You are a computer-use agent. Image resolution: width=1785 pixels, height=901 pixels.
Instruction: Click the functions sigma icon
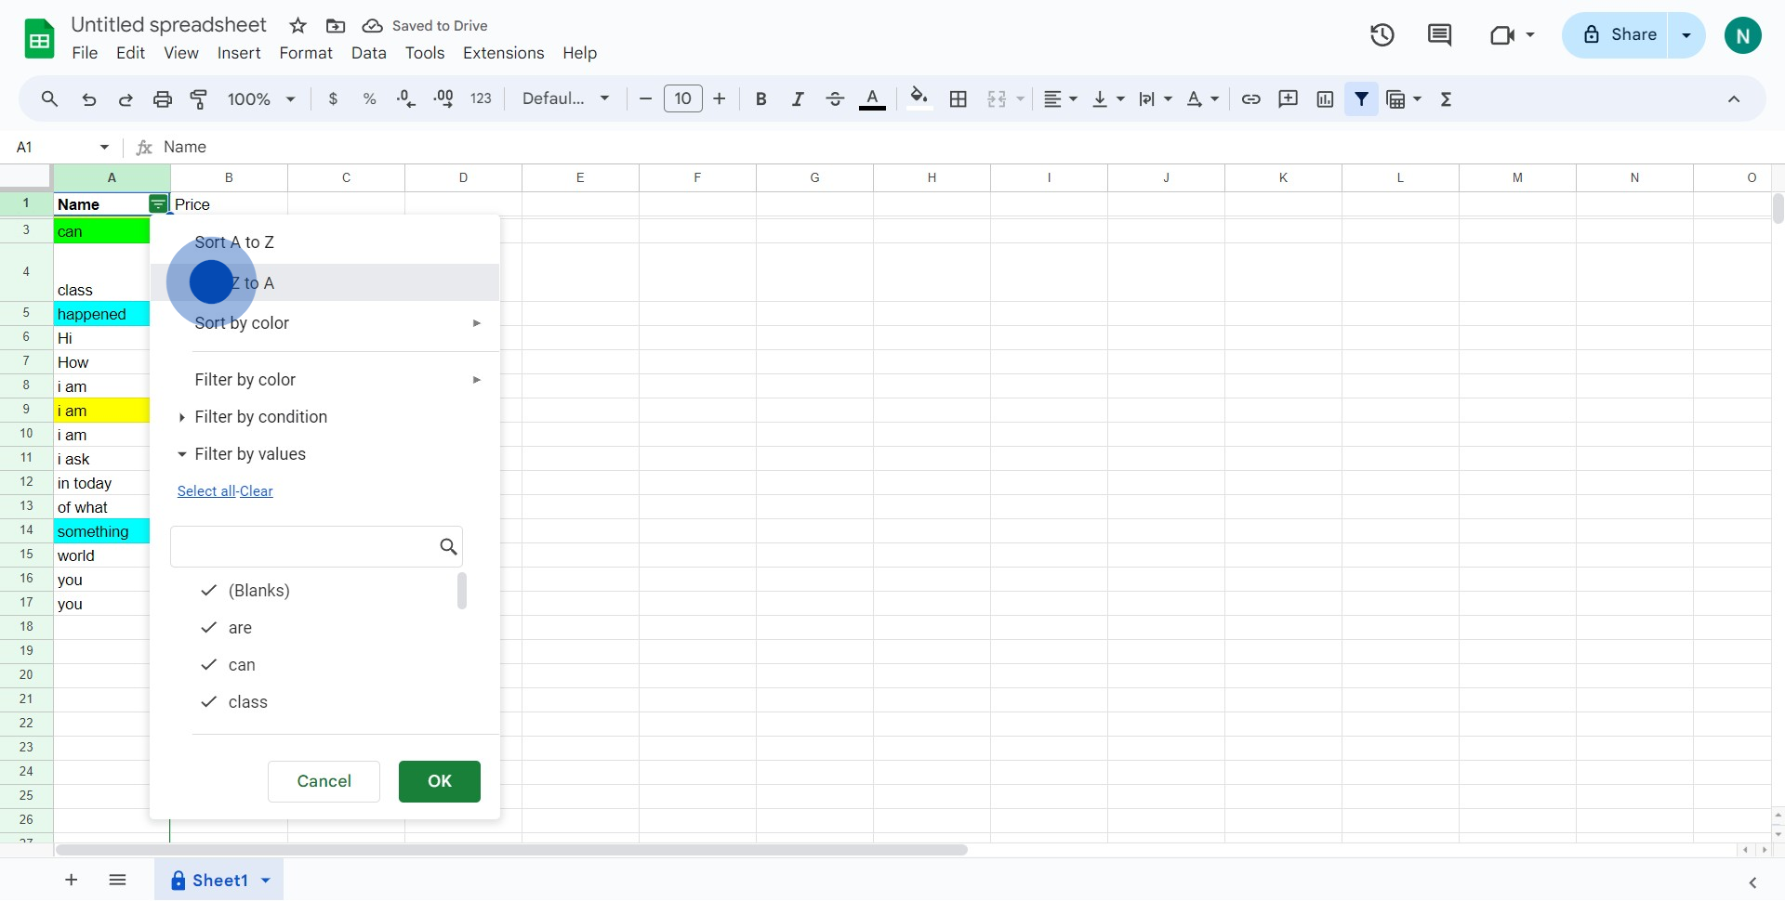(1446, 99)
